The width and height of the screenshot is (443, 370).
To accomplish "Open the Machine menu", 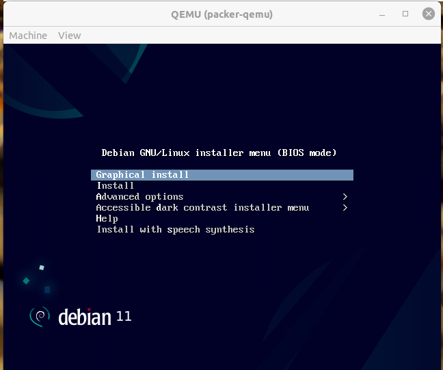I will pyautogui.click(x=28, y=36).
